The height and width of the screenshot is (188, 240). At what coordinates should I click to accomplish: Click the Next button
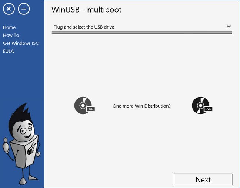(203, 179)
